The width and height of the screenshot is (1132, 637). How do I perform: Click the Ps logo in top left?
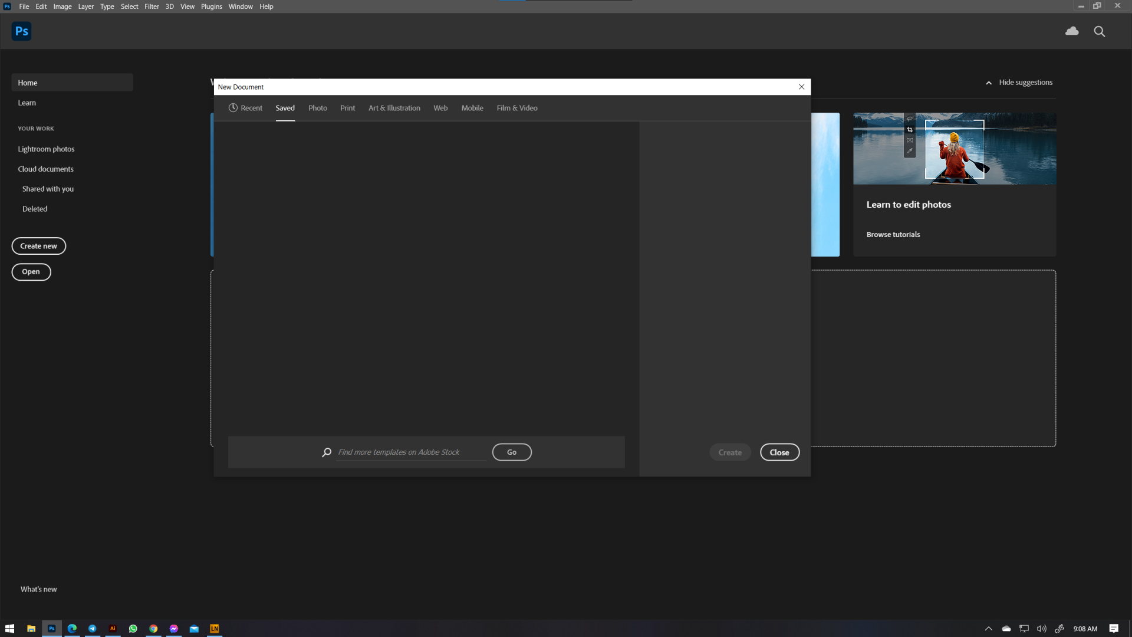point(21,31)
